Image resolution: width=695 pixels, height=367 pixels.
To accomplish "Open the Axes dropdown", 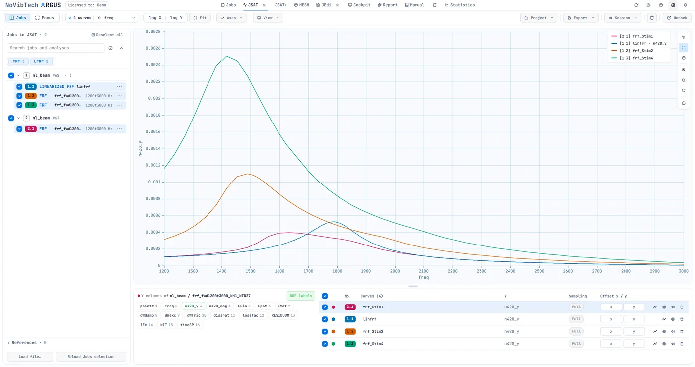I will click(232, 18).
